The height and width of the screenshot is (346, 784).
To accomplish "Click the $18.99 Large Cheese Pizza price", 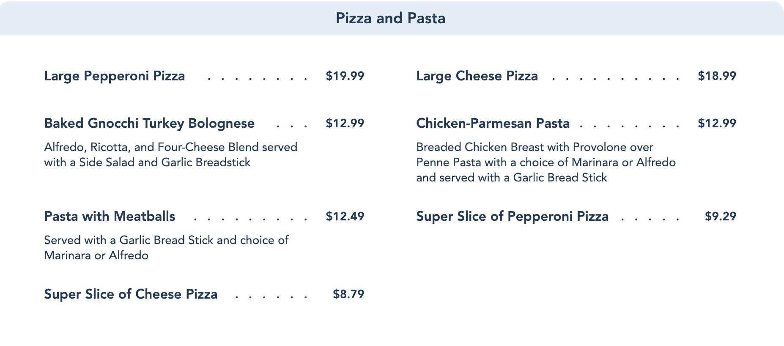I will point(717,76).
